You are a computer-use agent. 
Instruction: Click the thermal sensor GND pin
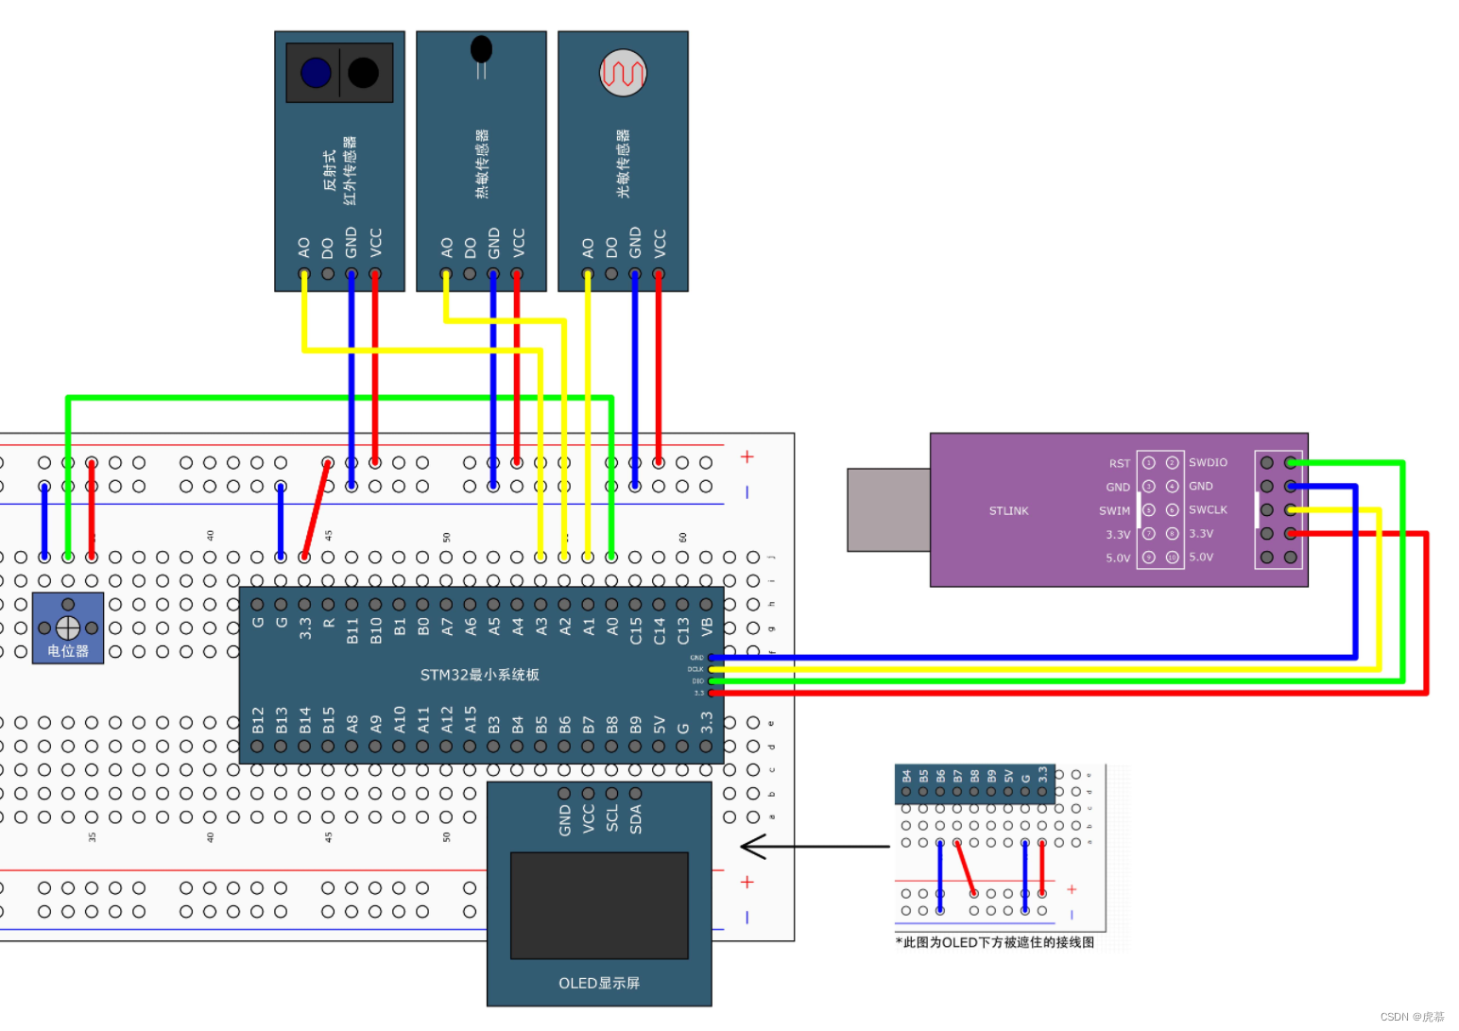point(493,274)
